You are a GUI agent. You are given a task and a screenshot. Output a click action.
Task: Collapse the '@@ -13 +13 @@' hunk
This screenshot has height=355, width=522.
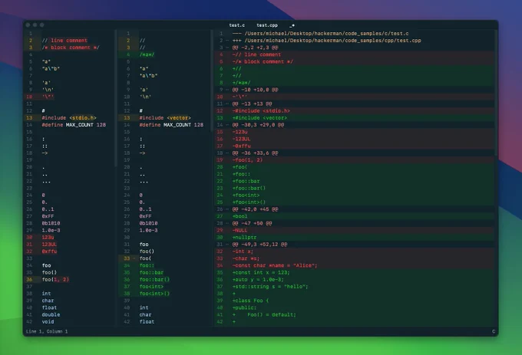pyautogui.click(x=227, y=104)
